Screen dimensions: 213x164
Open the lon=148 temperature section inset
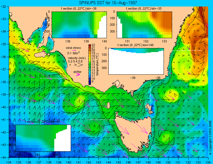click(136, 61)
